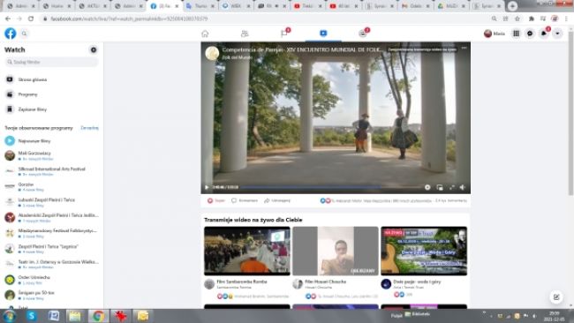The width and height of the screenshot is (574, 323).
Task: Toggle fullscreen on the video player
Action: coord(452,187)
